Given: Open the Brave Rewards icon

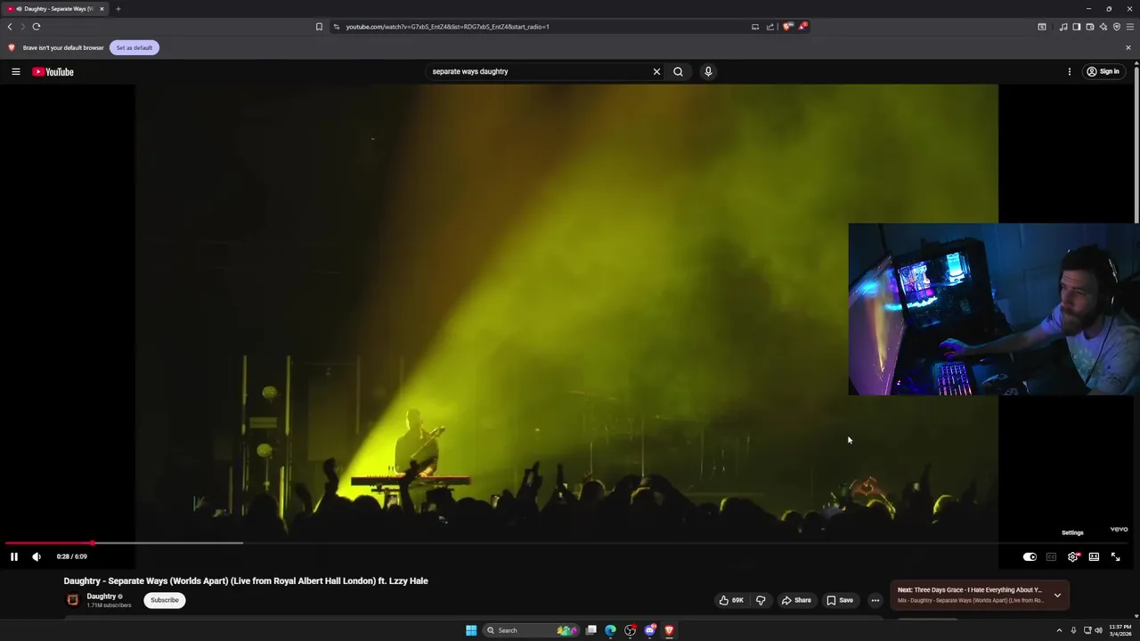Looking at the screenshot, I should pos(802,27).
